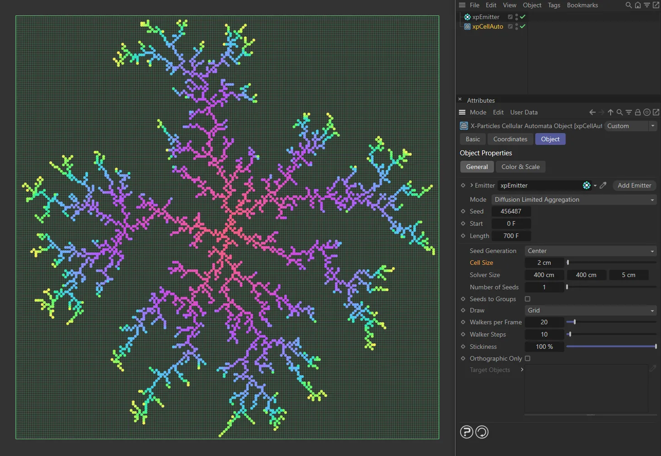Switch to the Coordinates button tab

click(510, 139)
